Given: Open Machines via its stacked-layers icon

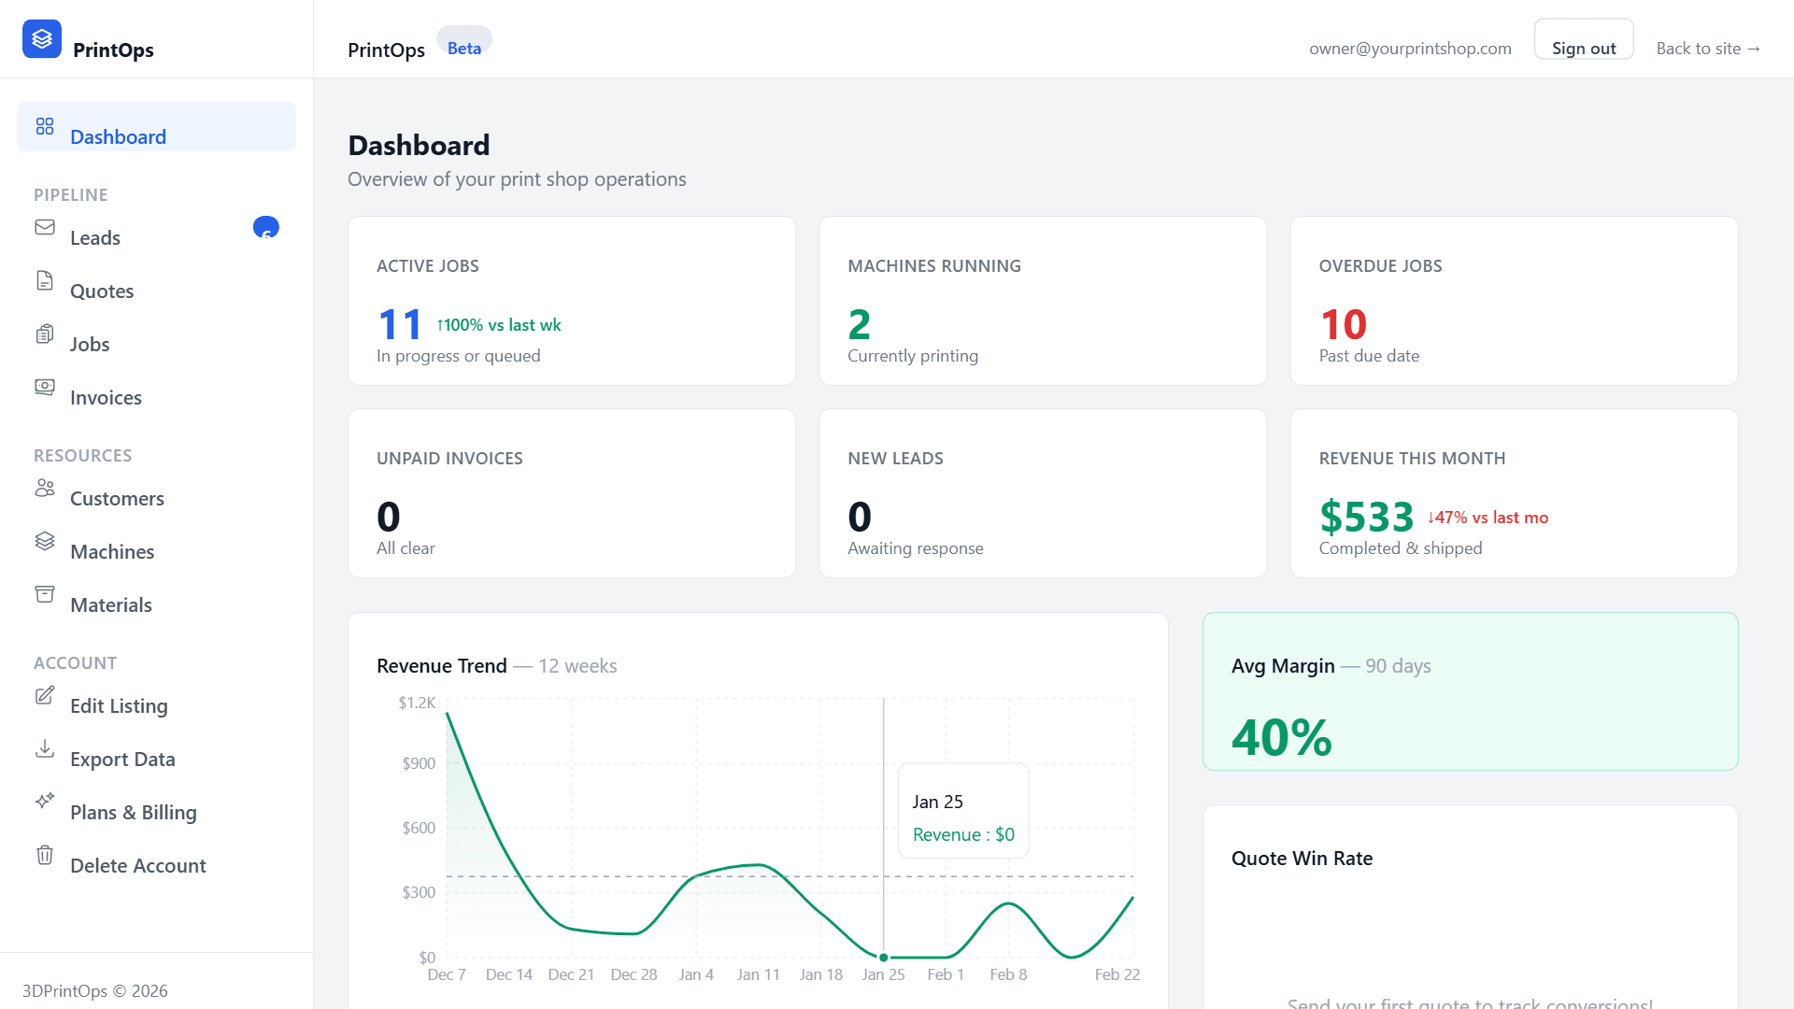Looking at the screenshot, I should point(45,541).
